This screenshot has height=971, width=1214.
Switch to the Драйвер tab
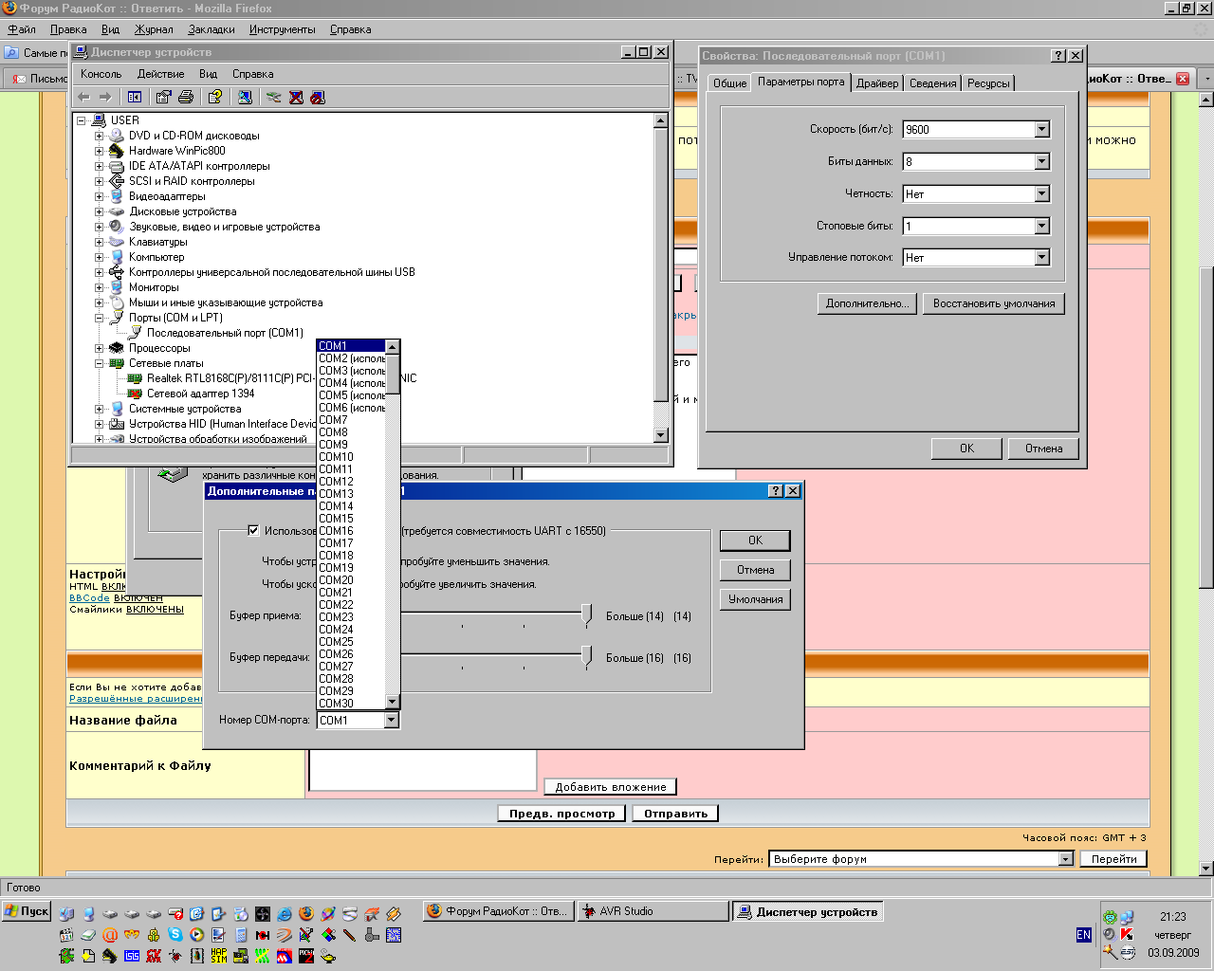[x=876, y=83]
